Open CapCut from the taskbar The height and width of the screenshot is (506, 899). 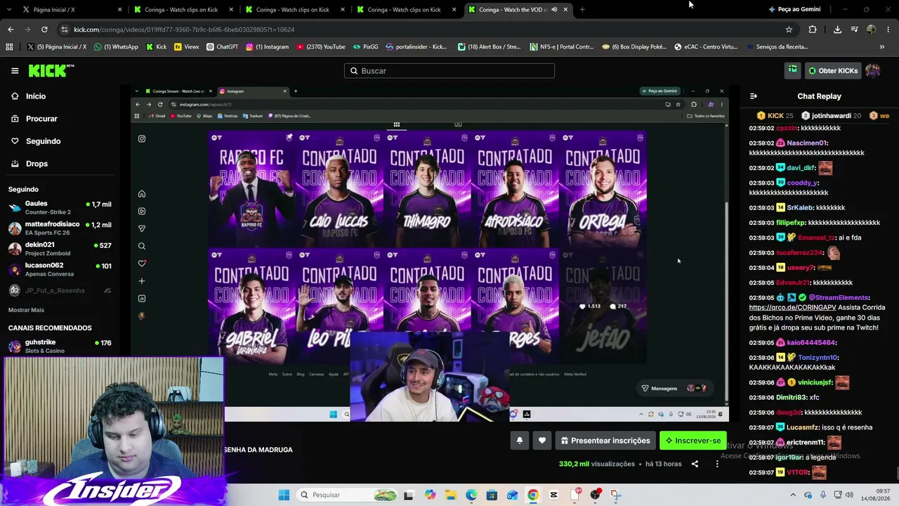pyautogui.click(x=553, y=495)
